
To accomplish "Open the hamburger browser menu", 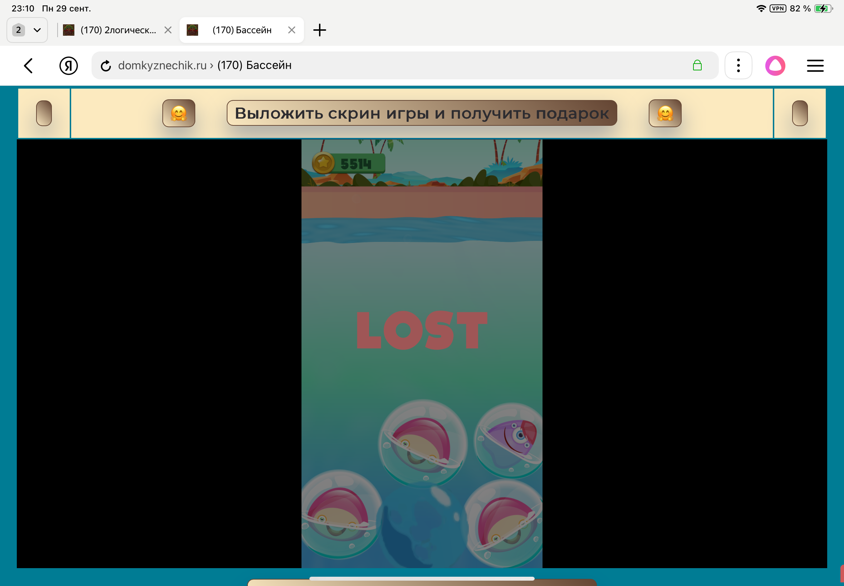I will 815,66.
